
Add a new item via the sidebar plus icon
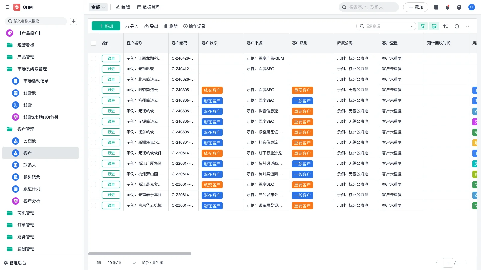tap(74, 21)
